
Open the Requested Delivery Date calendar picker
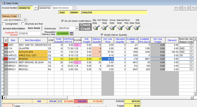click(71, 33)
